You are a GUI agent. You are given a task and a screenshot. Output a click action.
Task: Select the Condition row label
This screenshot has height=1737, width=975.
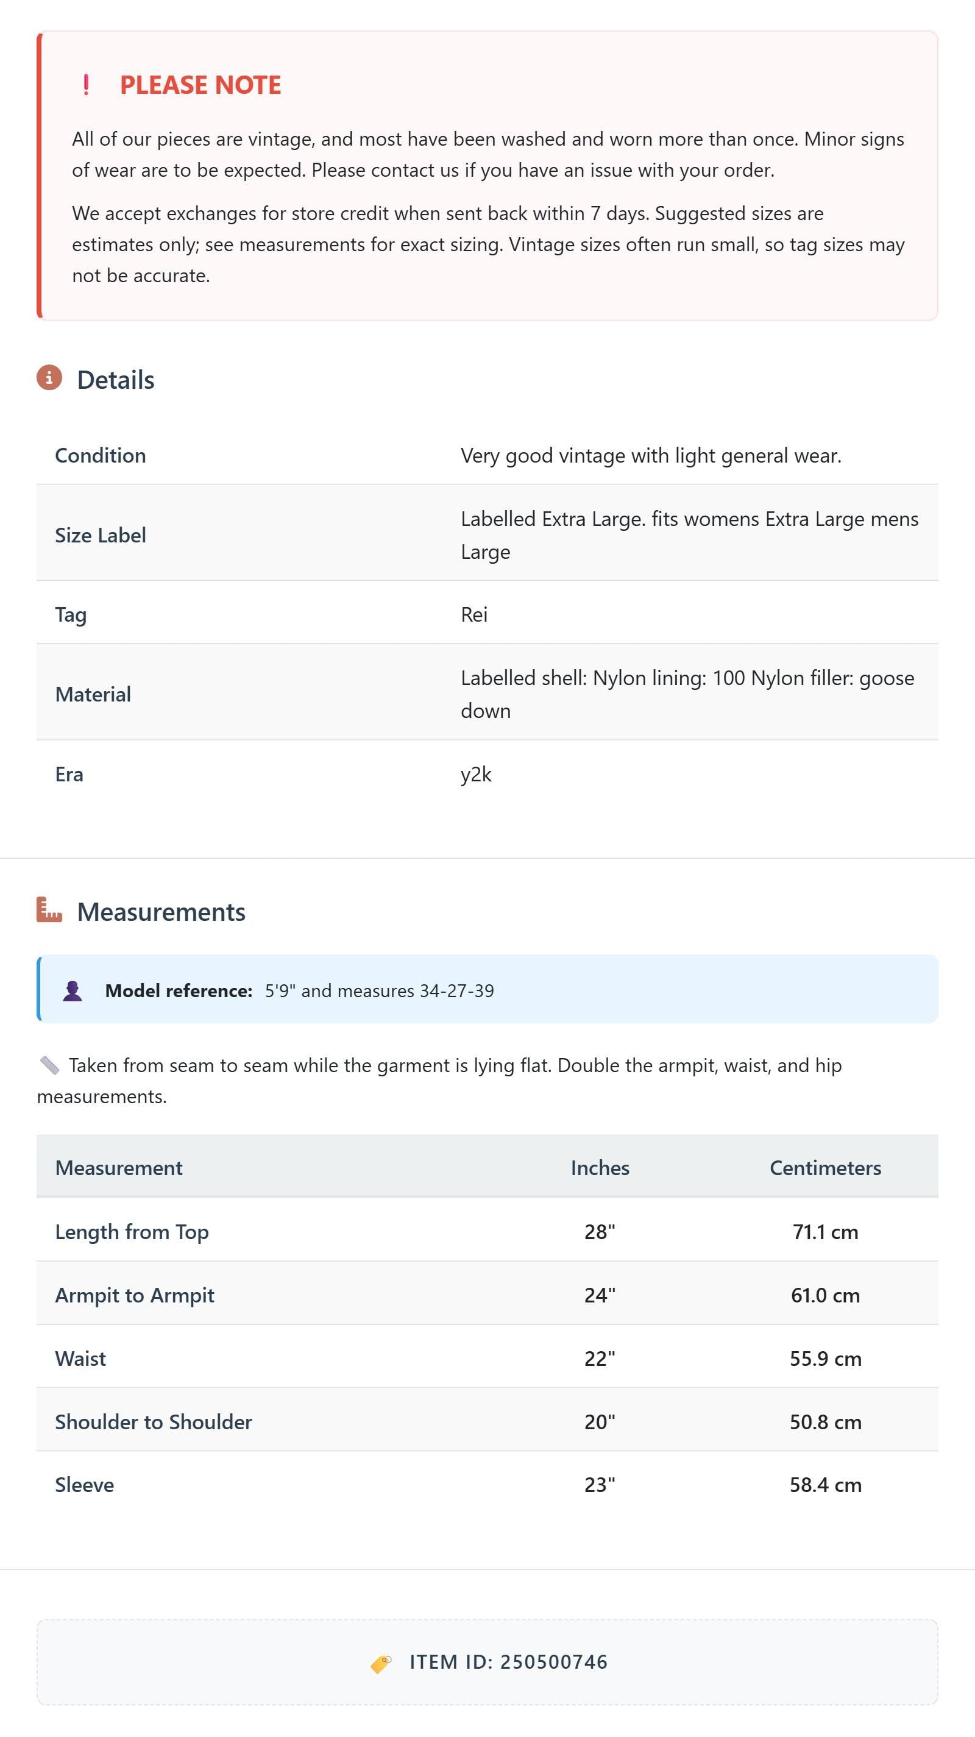101,455
